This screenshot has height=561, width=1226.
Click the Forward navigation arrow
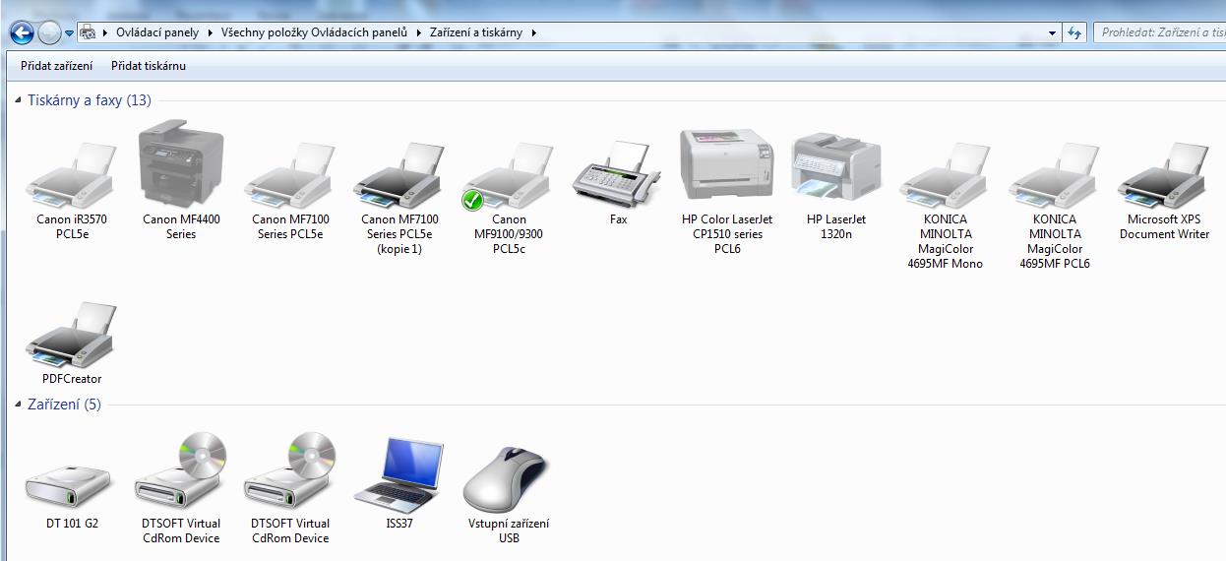tap(49, 32)
